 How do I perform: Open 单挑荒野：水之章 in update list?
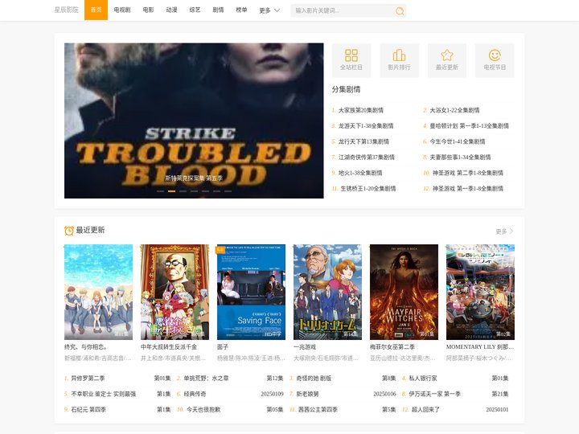pyautogui.click(x=206, y=379)
